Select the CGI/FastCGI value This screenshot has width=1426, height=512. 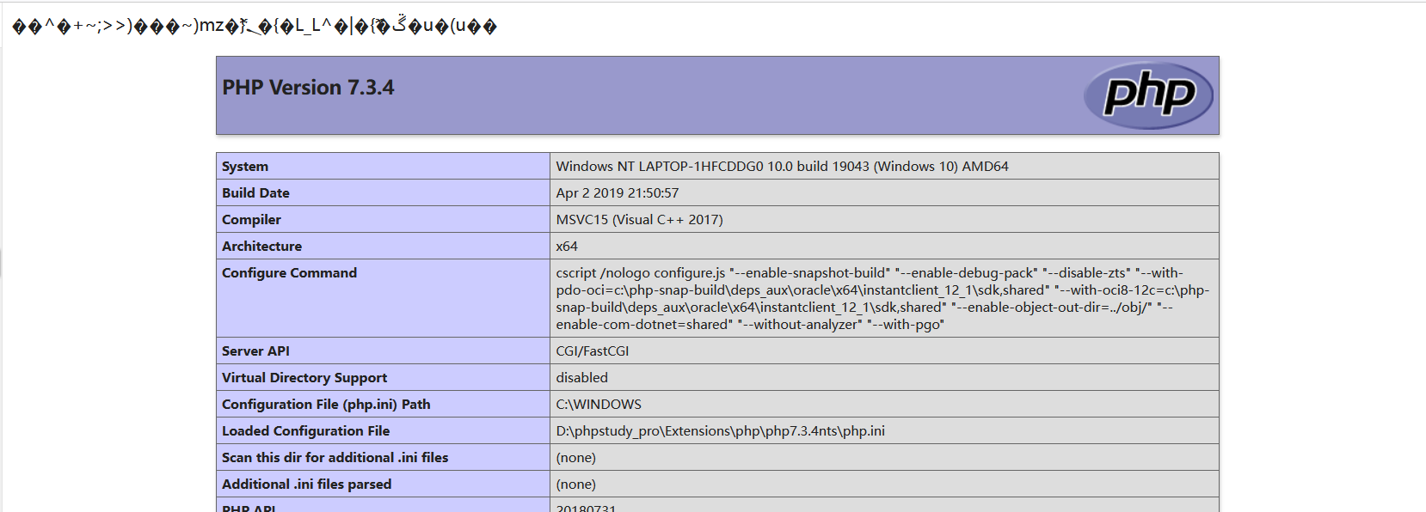pyautogui.click(x=592, y=351)
